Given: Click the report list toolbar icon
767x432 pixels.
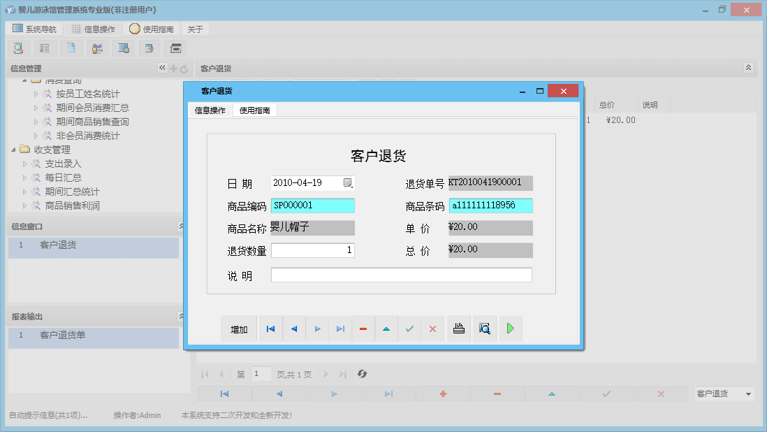Looking at the screenshot, I should pyautogui.click(x=45, y=48).
